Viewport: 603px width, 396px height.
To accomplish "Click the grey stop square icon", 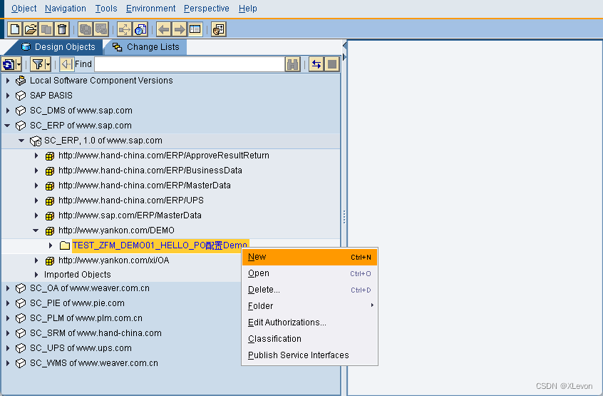I will [x=332, y=64].
